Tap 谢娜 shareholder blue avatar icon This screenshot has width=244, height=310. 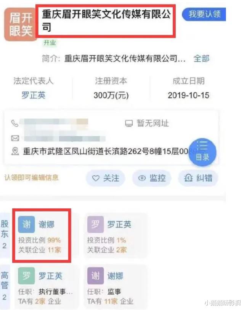pos(26,224)
